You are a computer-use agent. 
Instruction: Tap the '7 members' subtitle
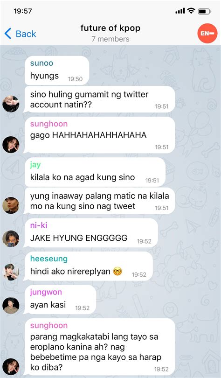coord(110,39)
